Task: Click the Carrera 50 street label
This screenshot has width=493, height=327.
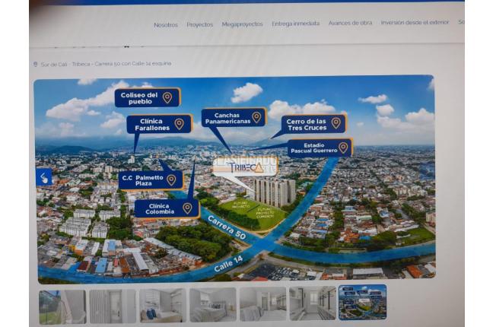Action: pyautogui.click(x=227, y=228)
